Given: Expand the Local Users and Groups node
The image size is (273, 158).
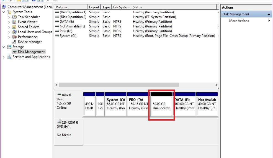Looking at the screenshot, I should 9,32.
